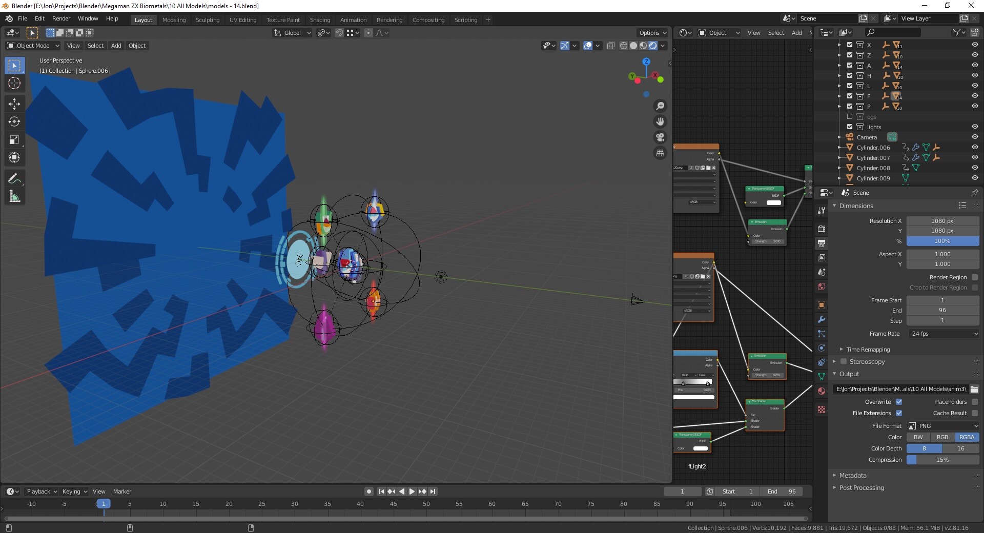Open the Material properties tab icon
This screenshot has height=533, width=984.
coord(822,391)
